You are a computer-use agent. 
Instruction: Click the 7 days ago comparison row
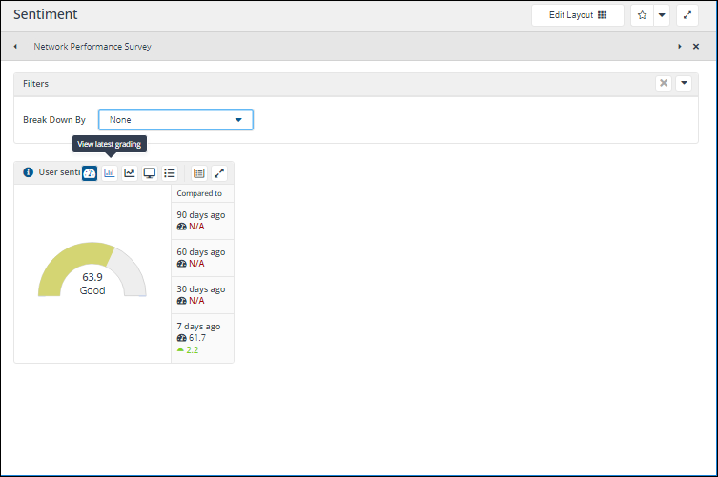[202, 338]
